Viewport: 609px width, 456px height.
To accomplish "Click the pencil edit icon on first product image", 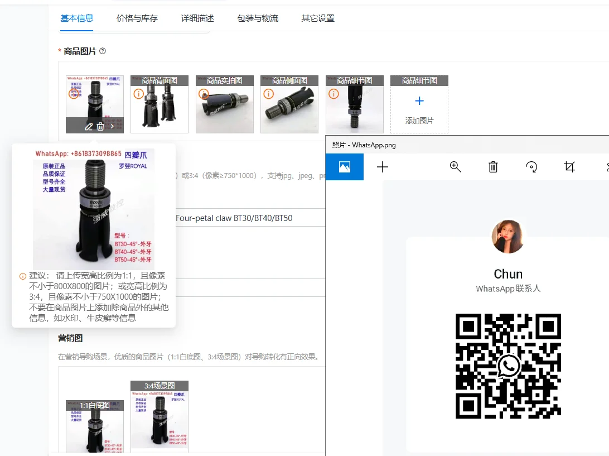I will tap(89, 126).
